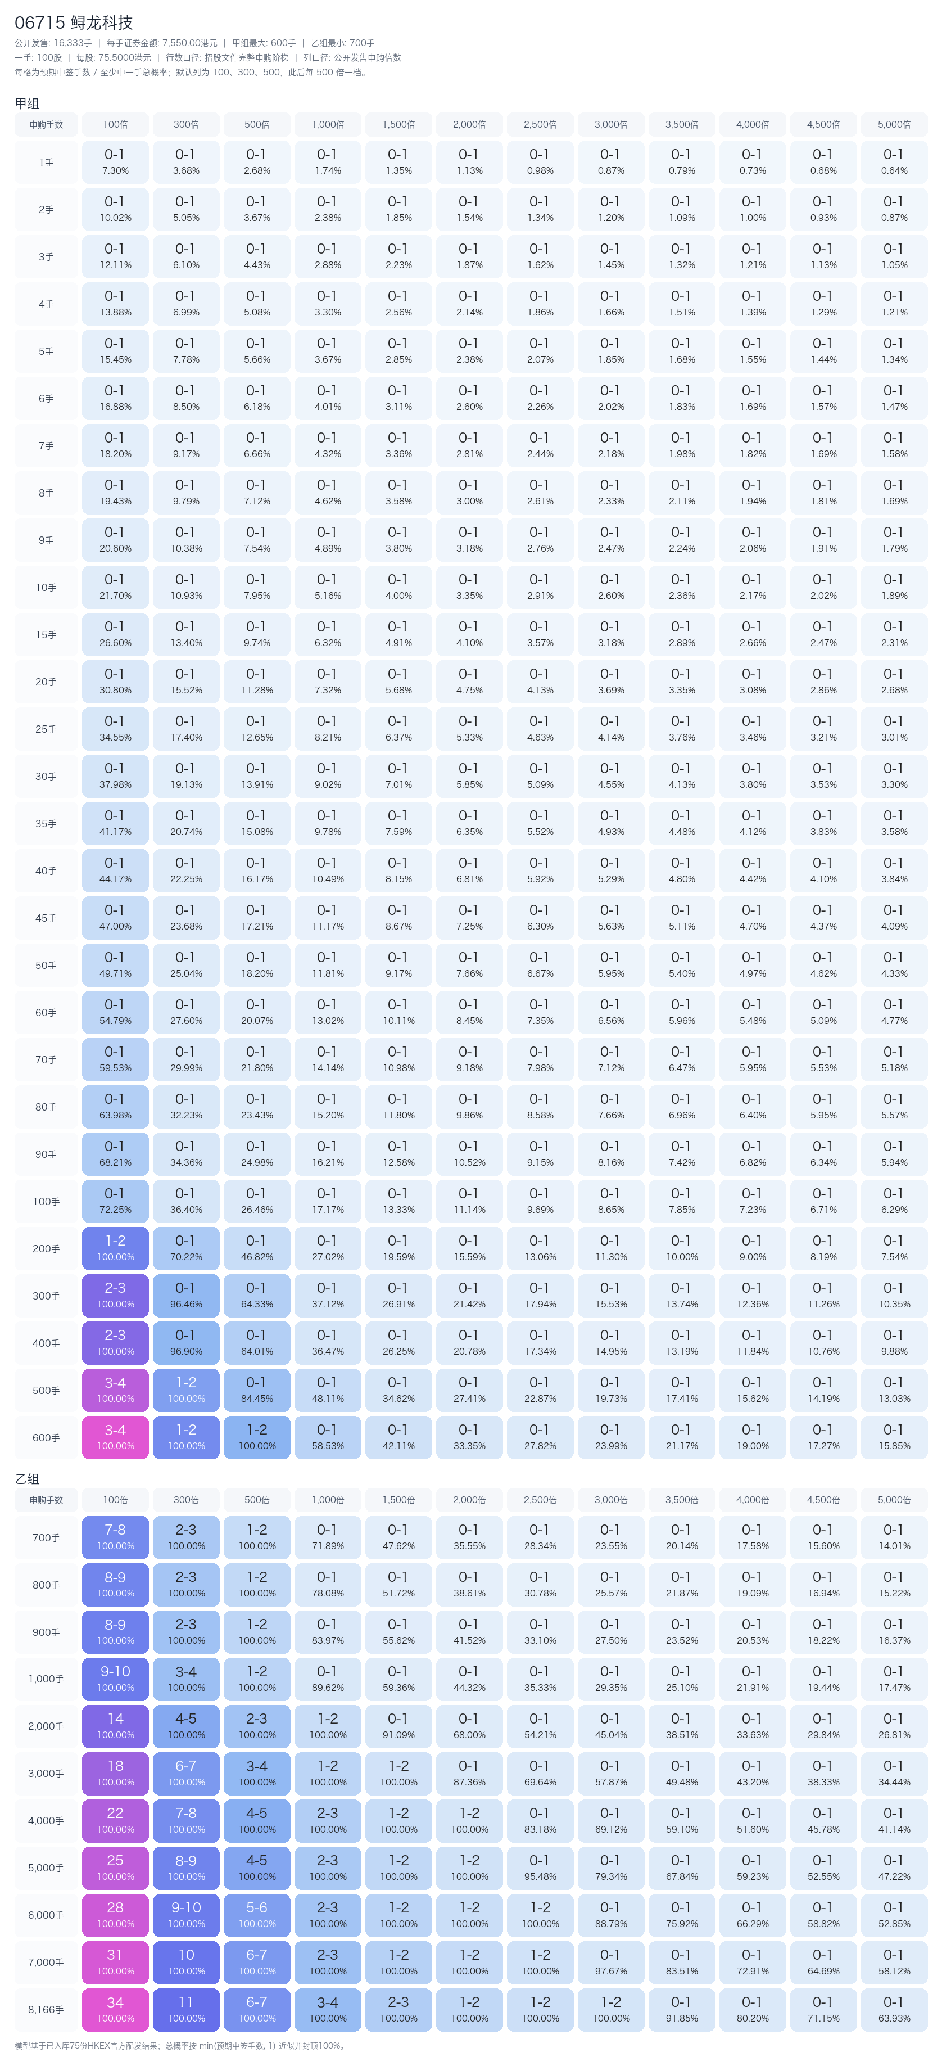Select the 5,000倍 header in 甲组 table
The image size is (942, 2066).
894,124
